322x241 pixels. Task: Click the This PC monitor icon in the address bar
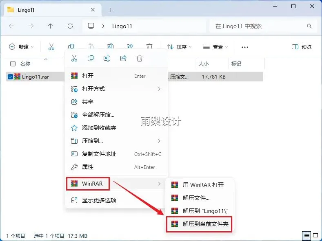click(91, 26)
